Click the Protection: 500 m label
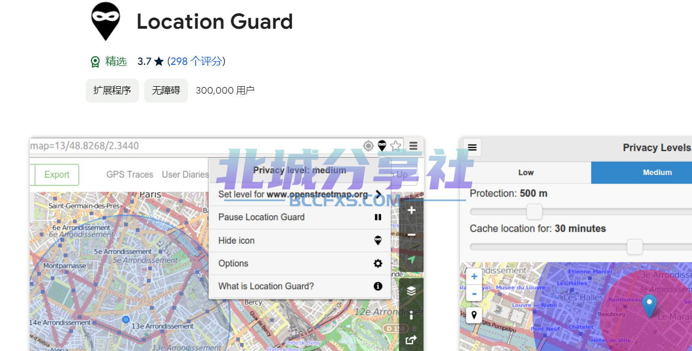 [508, 194]
